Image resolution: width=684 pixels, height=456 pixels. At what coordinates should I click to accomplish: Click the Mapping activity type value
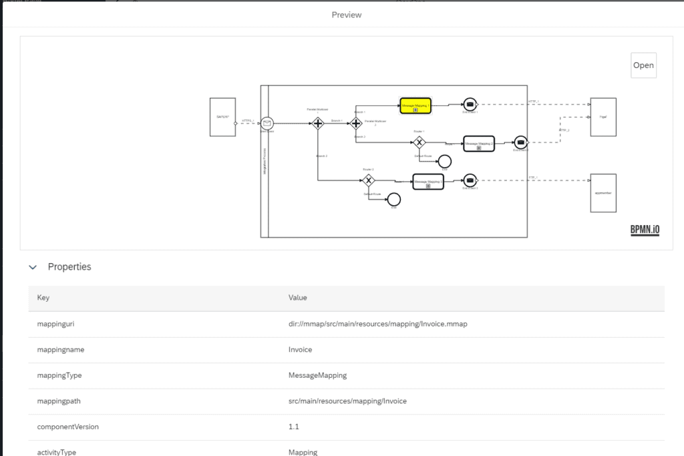click(303, 452)
